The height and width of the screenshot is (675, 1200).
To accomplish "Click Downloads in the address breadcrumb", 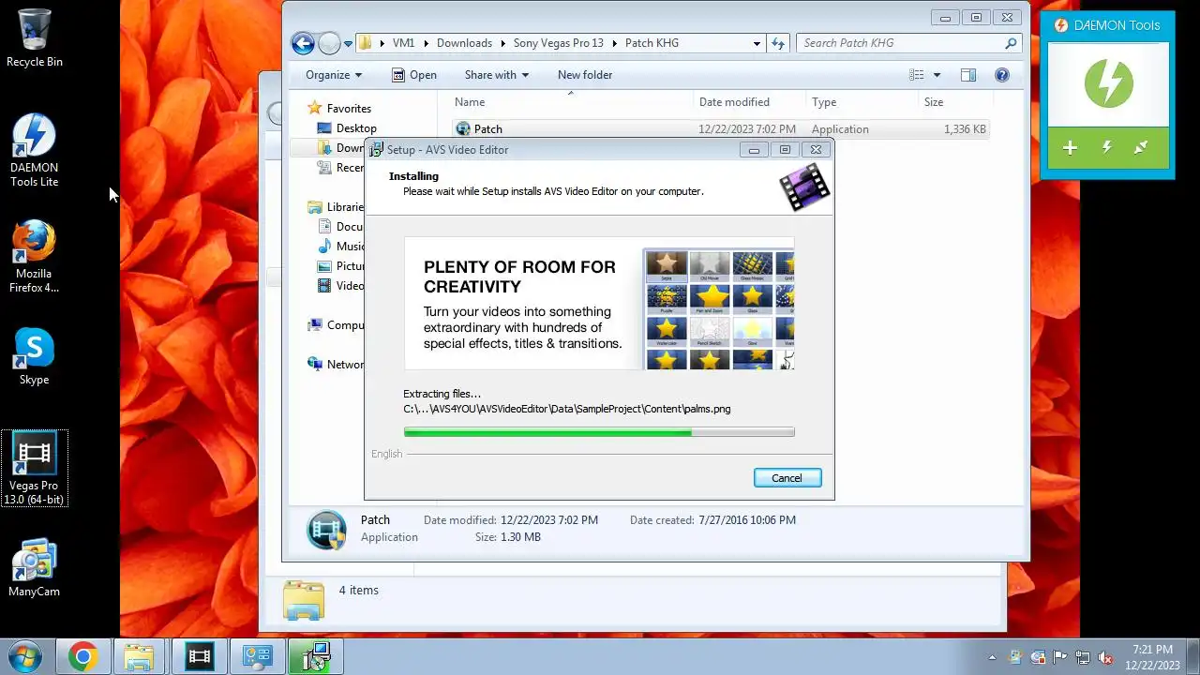I will pos(464,43).
